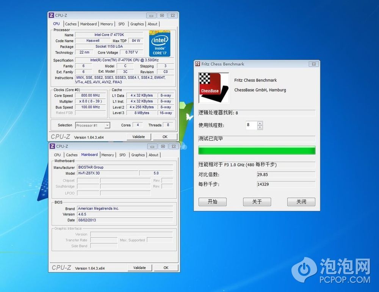Switch to Caches tab in lower CPU-Z window

72,155
